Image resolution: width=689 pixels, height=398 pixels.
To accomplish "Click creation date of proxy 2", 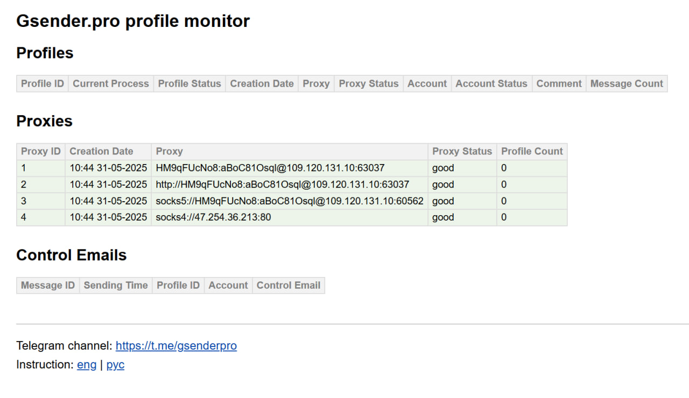I will pyautogui.click(x=108, y=184).
